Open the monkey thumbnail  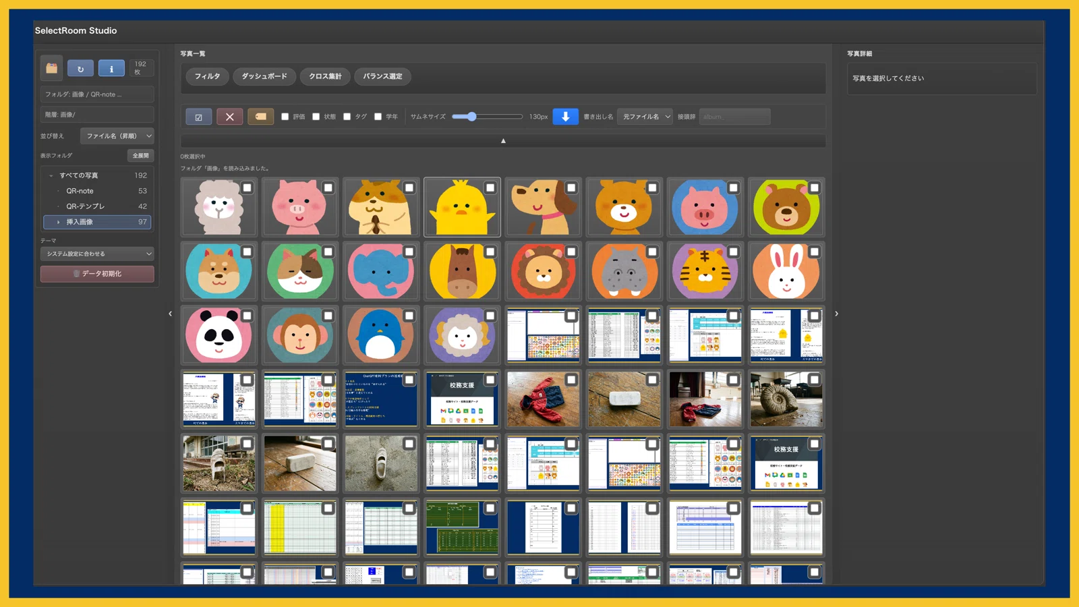coord(300,335)
